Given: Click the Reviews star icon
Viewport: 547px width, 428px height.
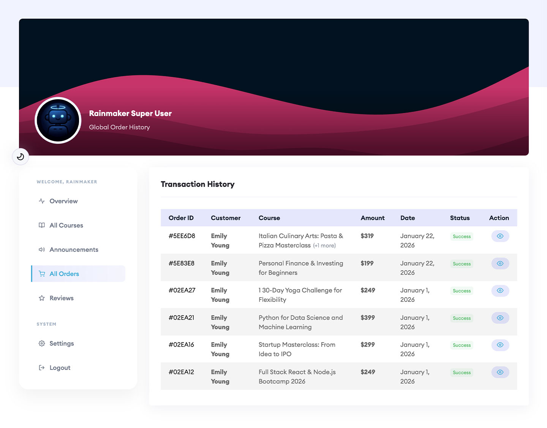Looking at the screenshot, I should (42, 298).
